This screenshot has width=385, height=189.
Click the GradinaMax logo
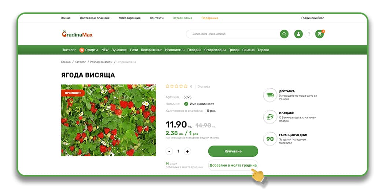77,34
